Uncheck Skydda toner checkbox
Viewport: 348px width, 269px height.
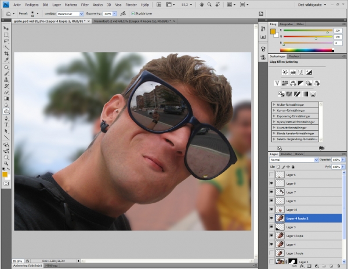pyautogui.click(x=133, y=13)
